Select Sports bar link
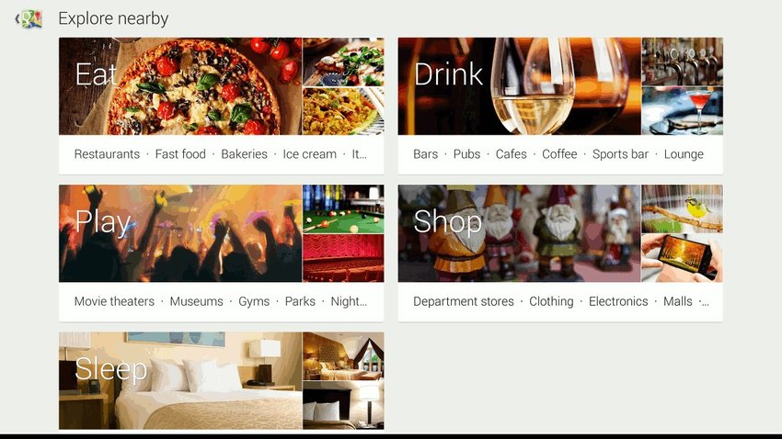Image resolution: width=782 pixels, height=439 pixels. [x=620, y=154]
